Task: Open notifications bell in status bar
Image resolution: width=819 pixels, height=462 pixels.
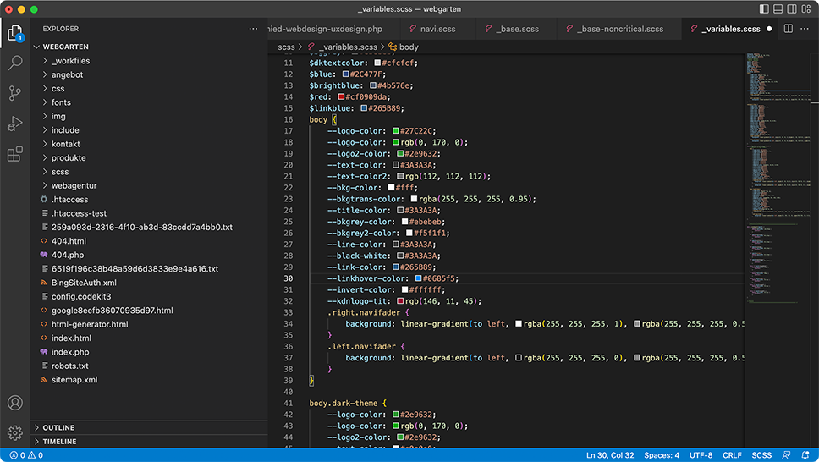Action: [805, 455]
